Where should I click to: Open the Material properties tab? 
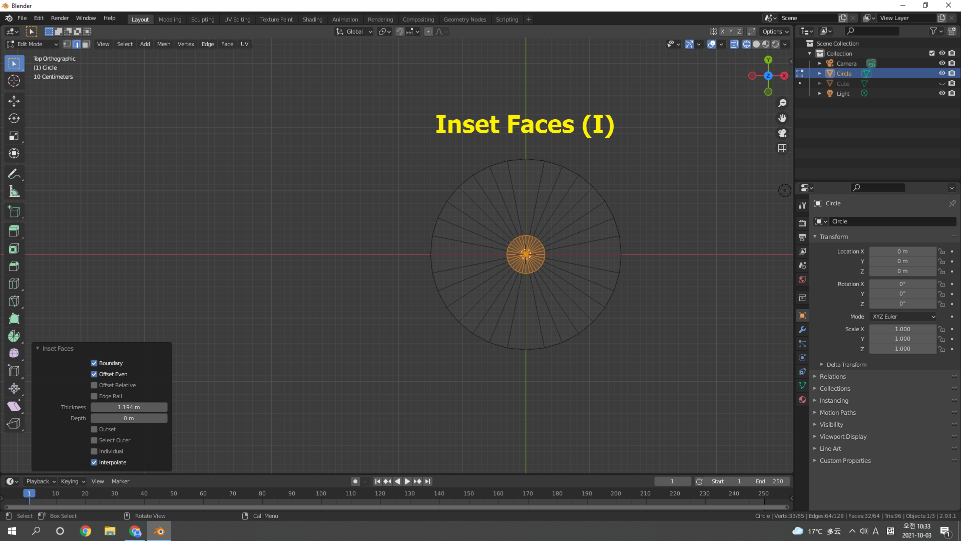(802, 400)
